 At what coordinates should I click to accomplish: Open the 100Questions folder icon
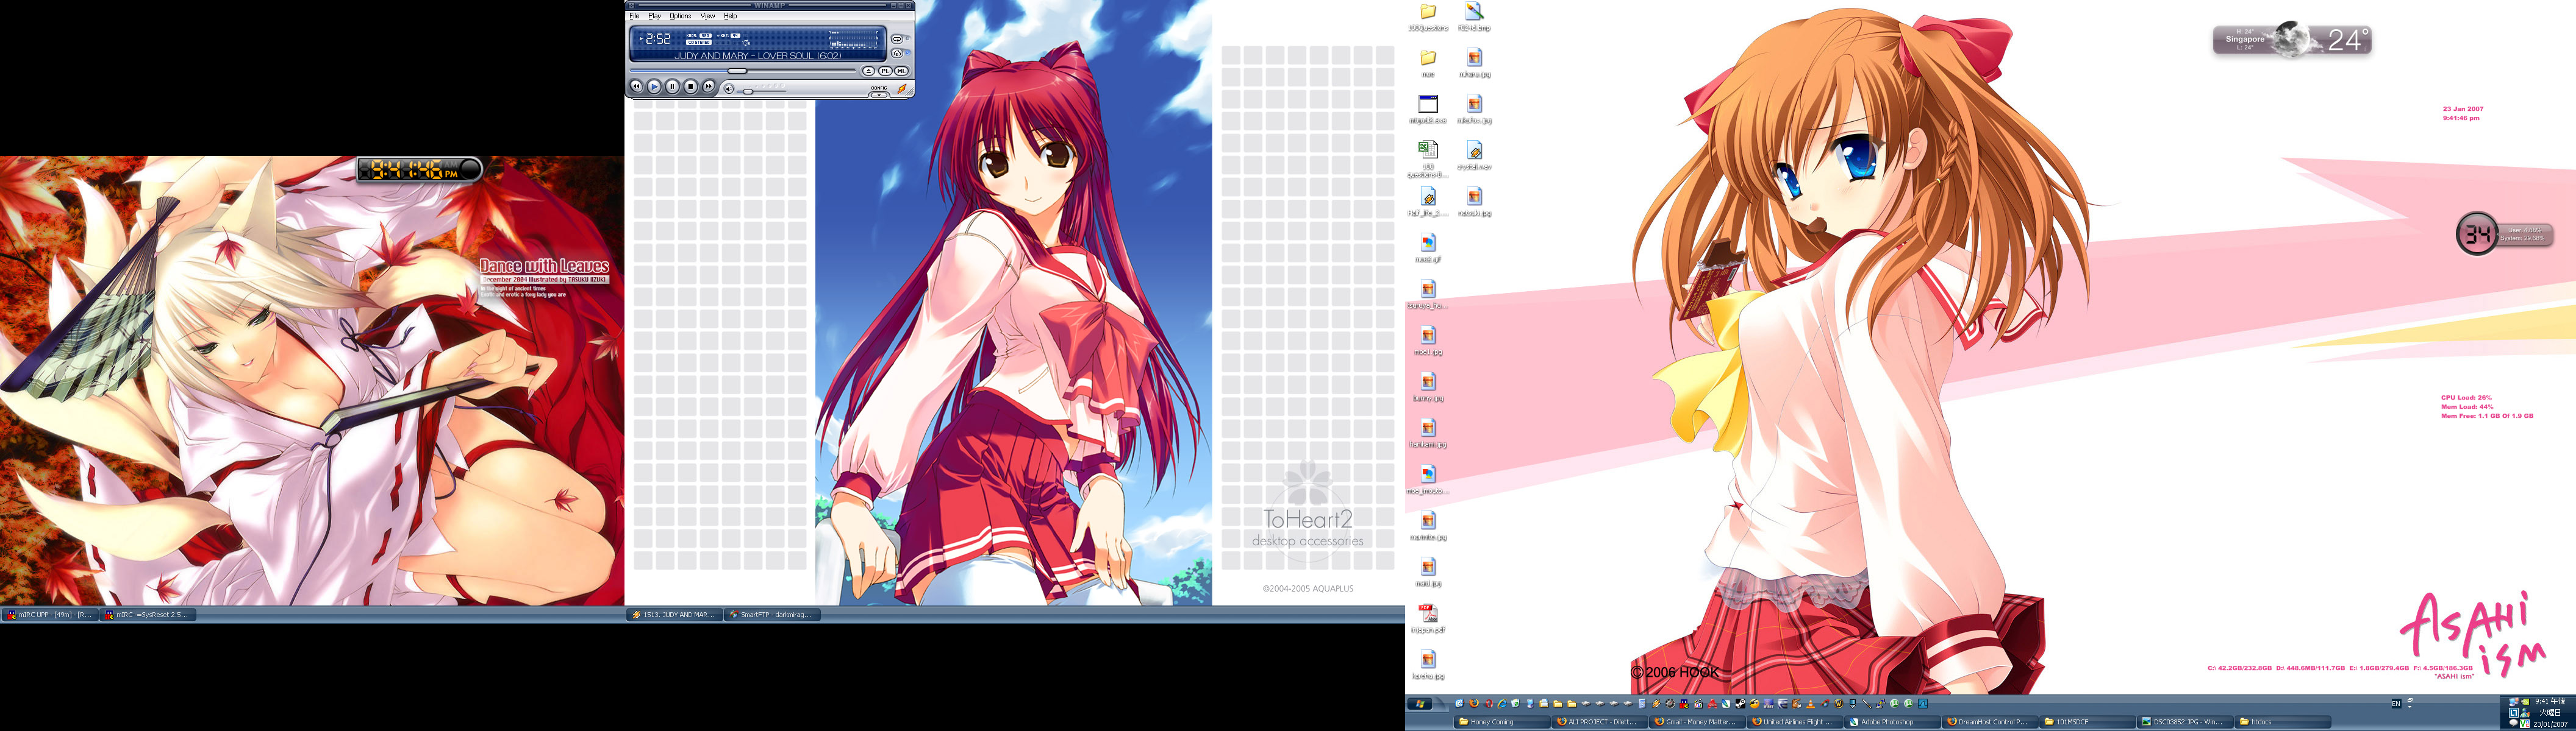click(x=1428, y=17)
